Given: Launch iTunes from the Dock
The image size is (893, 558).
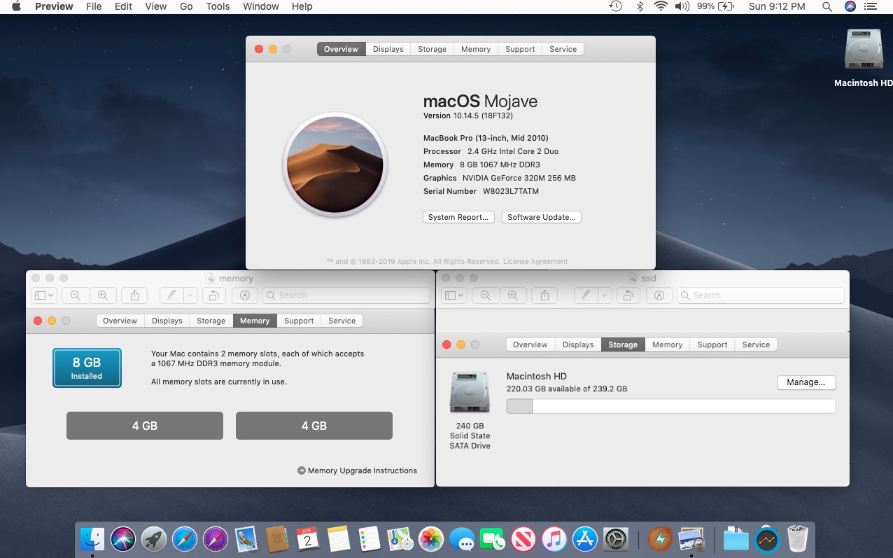Looking at the screenshot, I should click(554, 539).
